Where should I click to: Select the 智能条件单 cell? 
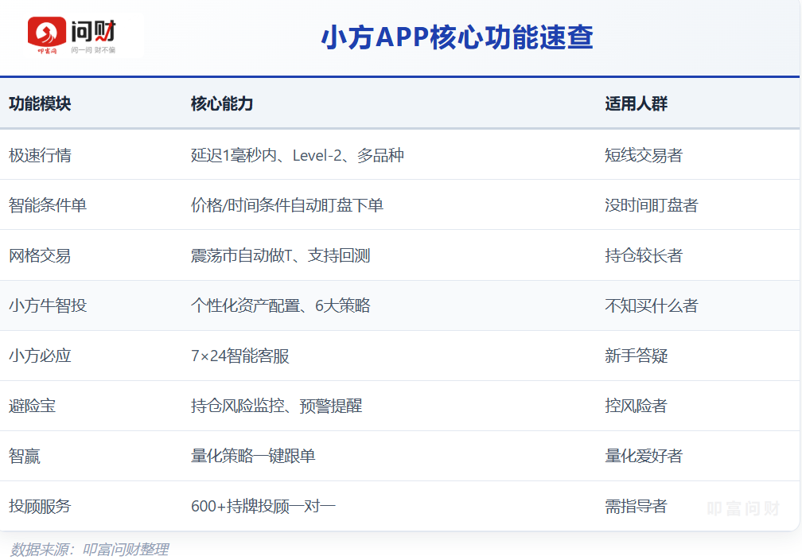click(x=48, y=205)
